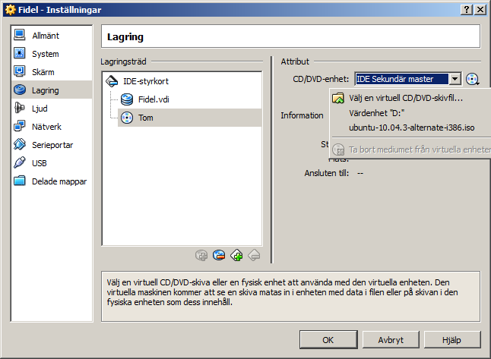Open the CD/DVD-enhet dropdown list
This screenshot has width=491, height=359.
455,79
